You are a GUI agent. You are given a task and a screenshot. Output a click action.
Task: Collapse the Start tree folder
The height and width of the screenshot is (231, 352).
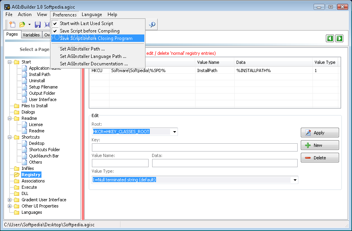(9, 62)
